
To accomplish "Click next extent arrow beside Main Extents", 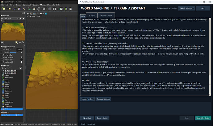I will [x=24, y=18].
